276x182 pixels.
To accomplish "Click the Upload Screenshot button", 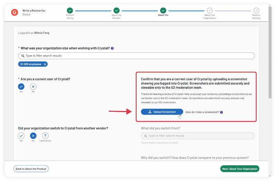I will 162,112.
